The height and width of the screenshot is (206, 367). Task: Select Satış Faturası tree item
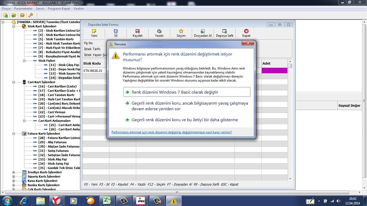58,151
